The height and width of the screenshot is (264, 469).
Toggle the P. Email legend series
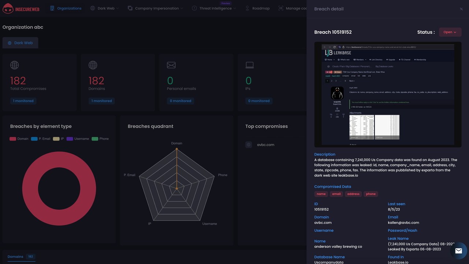click(x=41, y=139)
